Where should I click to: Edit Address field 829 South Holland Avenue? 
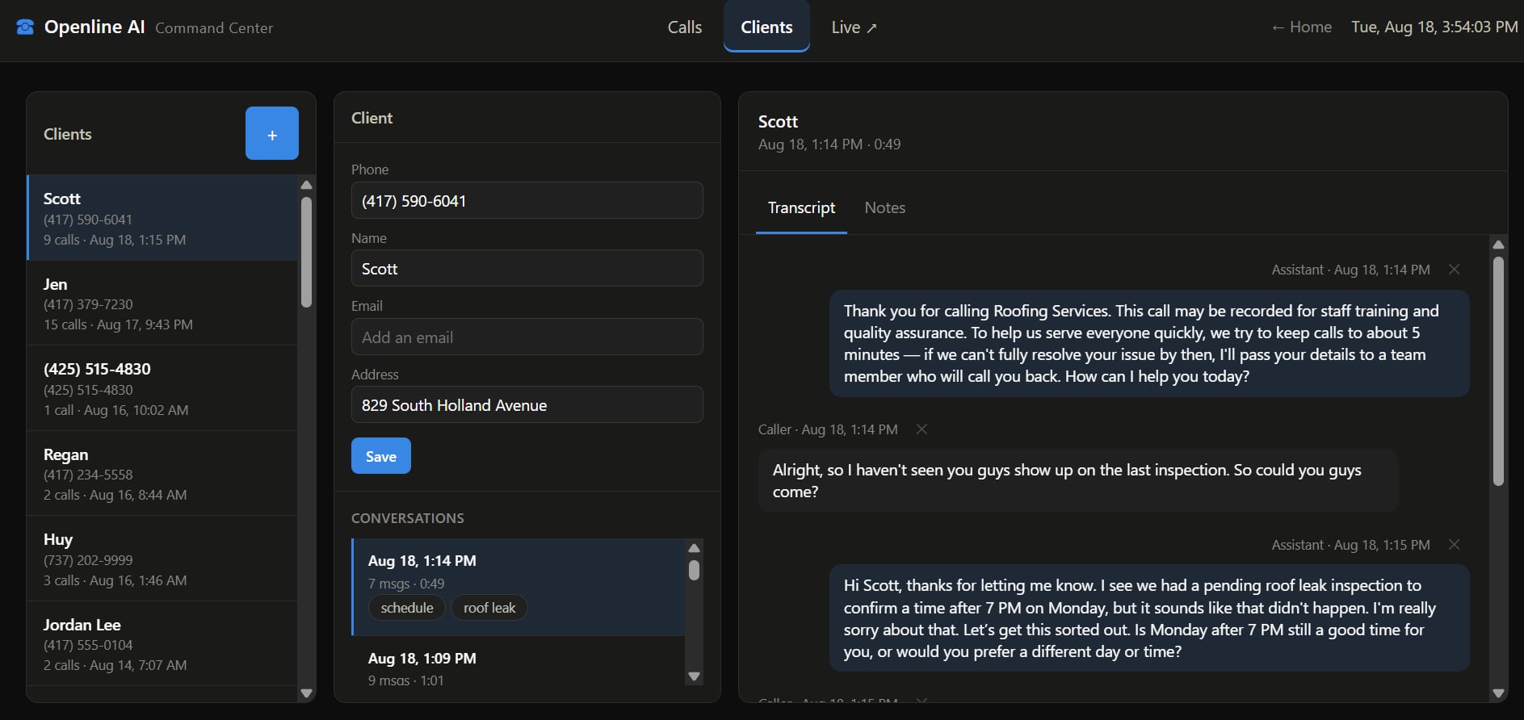pyautogui.click(x=527, y=404)
